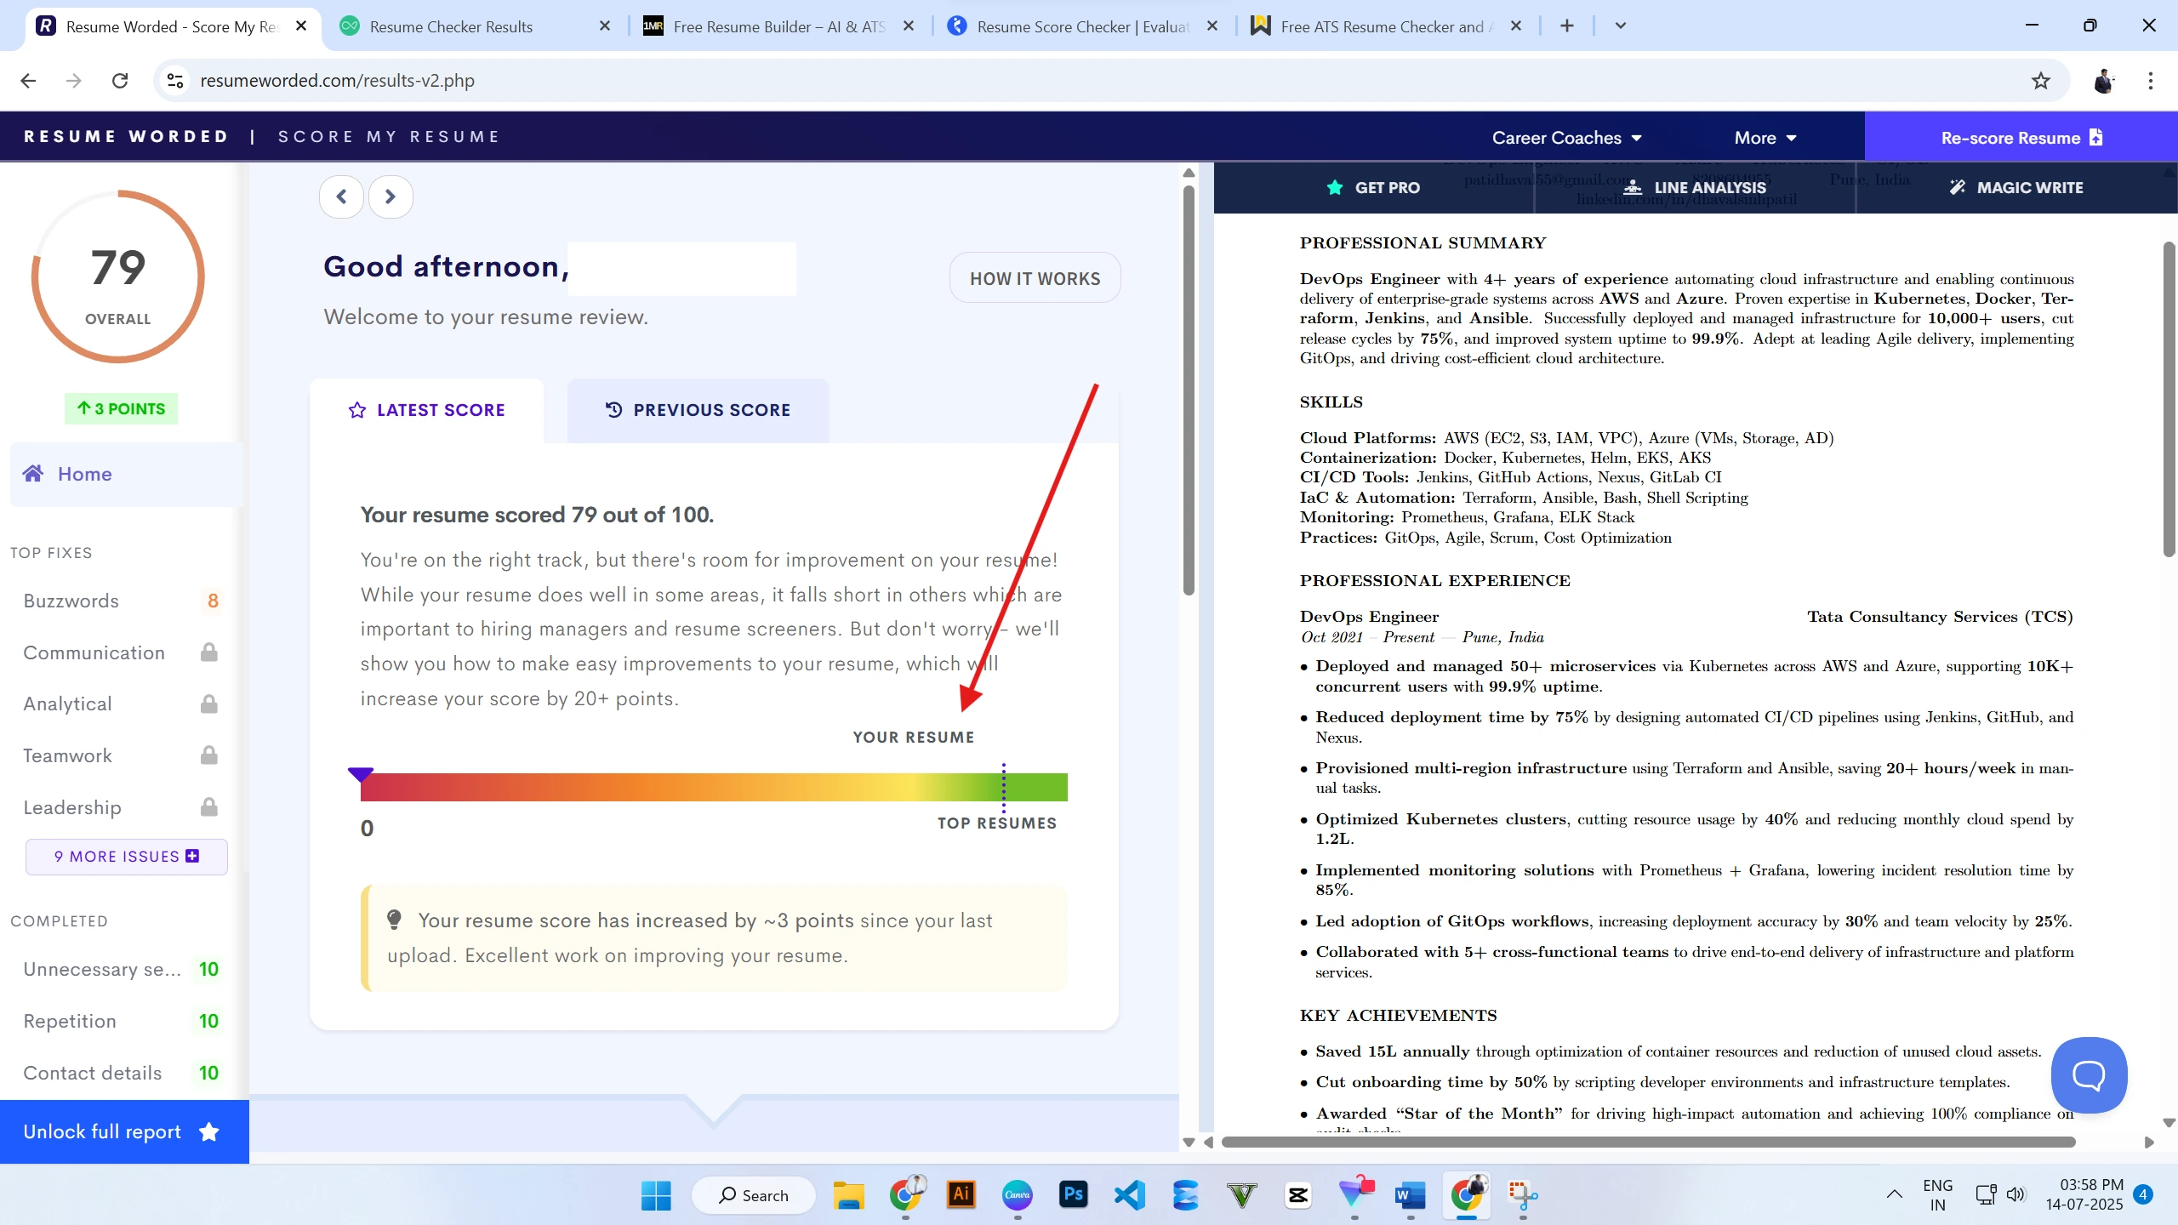Select the Previous Score tab
The width and height of the screenshot is (2178, 1225).
coord(698,410)
